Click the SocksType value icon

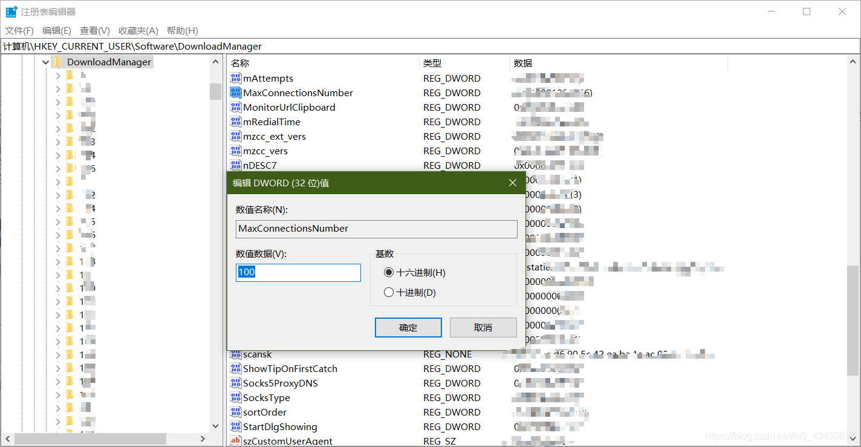[x=236, y=397]
